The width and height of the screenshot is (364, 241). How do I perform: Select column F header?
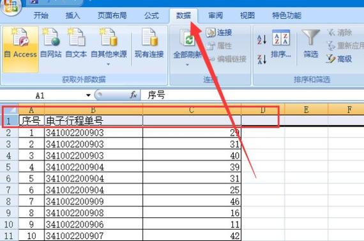coord(346,110)
